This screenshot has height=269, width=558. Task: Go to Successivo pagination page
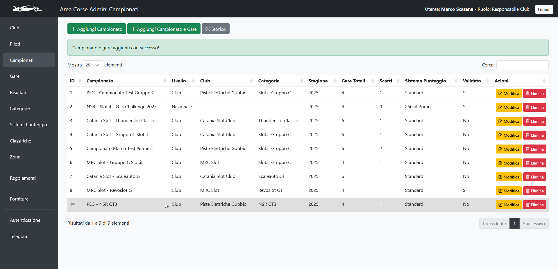click(534, 223)
